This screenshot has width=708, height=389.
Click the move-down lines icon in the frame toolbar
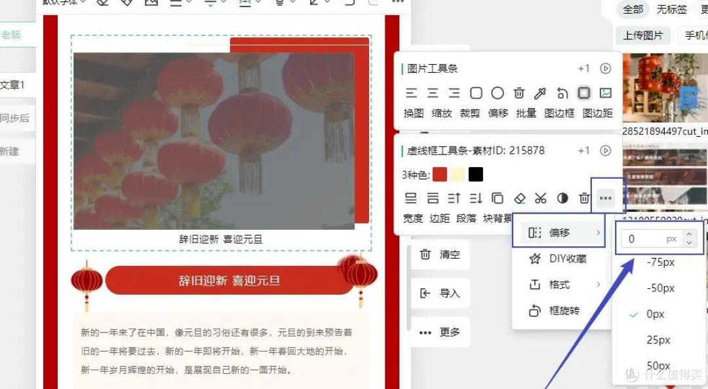[x=476, y=198]
